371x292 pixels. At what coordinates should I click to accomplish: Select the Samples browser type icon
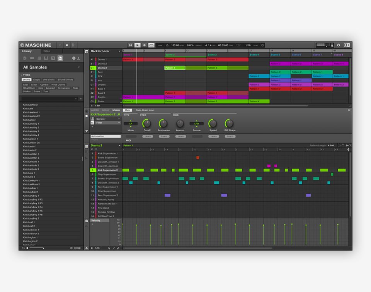[x=60, y=58]
